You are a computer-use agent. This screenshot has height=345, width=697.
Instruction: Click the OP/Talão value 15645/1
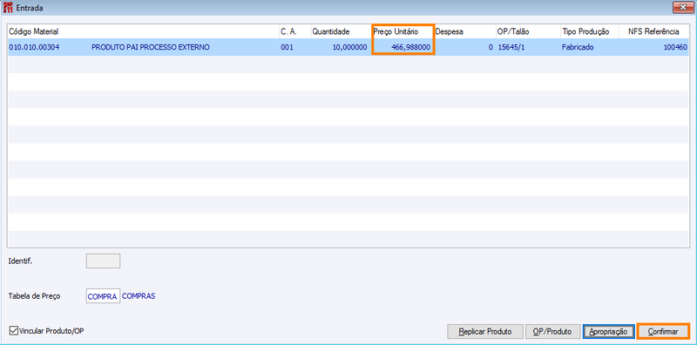(x=511, y=47)
